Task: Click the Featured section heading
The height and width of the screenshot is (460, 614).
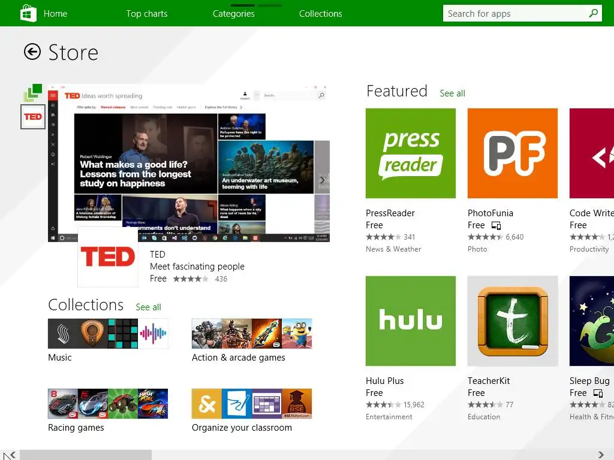Action: 397,91
